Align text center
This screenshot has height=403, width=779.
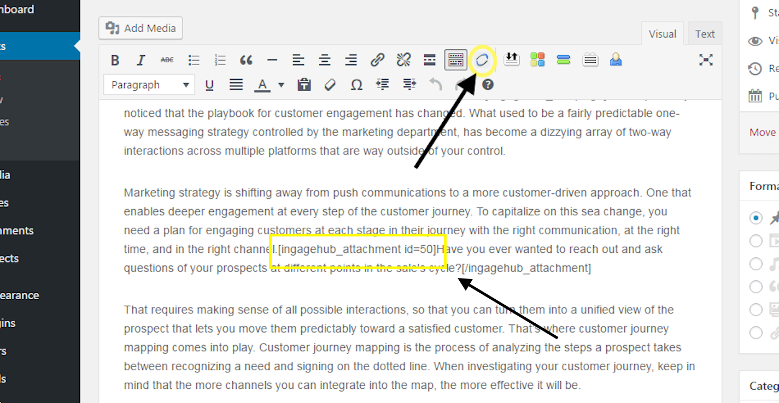point(325,60)
